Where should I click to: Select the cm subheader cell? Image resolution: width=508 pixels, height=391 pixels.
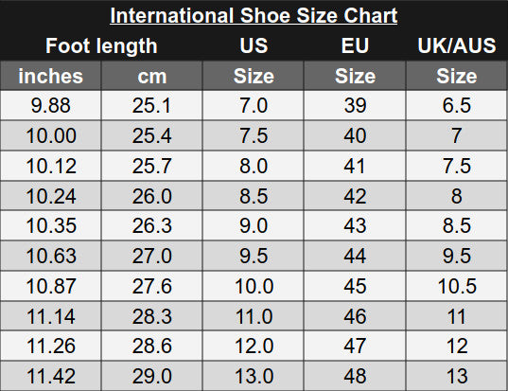pos(152,76)
